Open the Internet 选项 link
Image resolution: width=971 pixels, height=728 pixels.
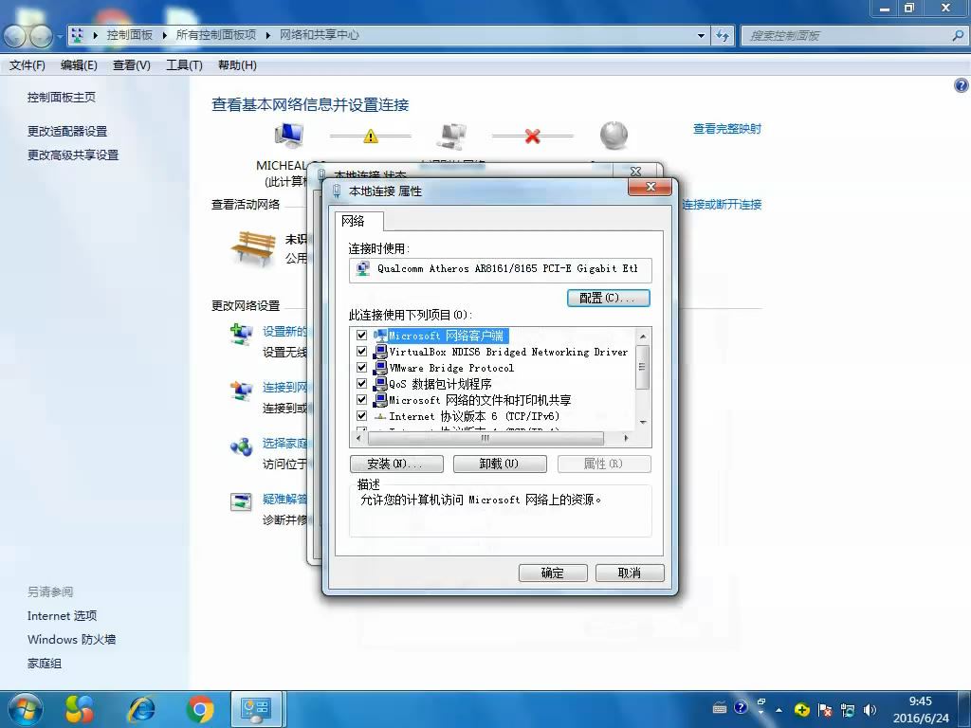coord(62,616)
